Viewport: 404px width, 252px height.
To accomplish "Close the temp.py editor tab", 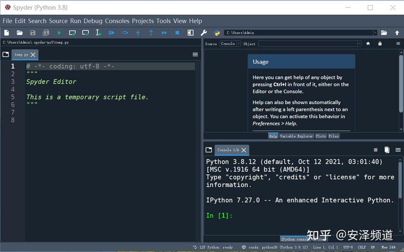I will tap(33, 55).
